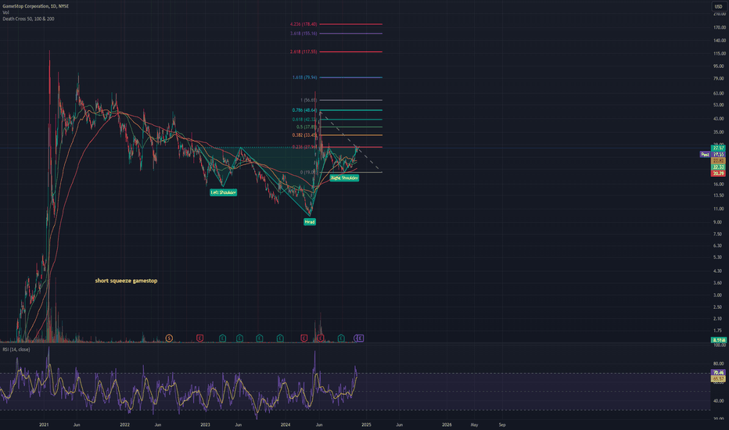Click the 4.236 (178.40) Fibonacci level label
Viewport: 729px width, 430px height.
[x=303, y=24]
